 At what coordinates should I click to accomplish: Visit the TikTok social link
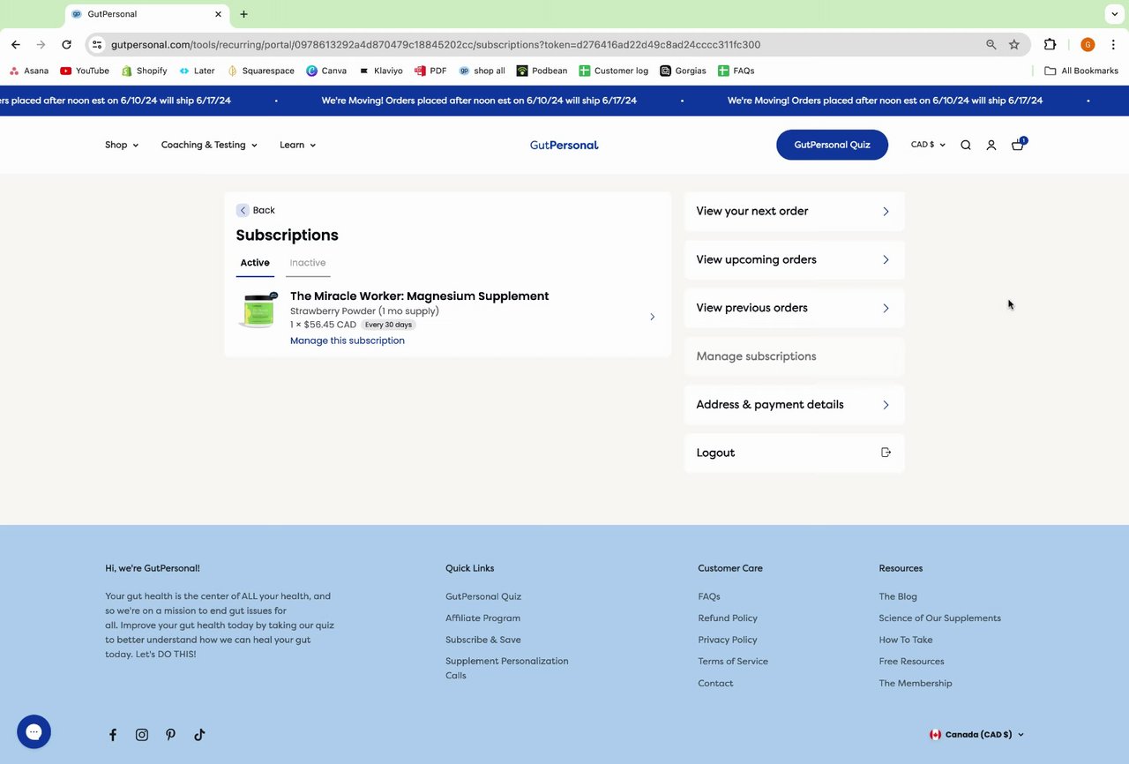[199, 735]
